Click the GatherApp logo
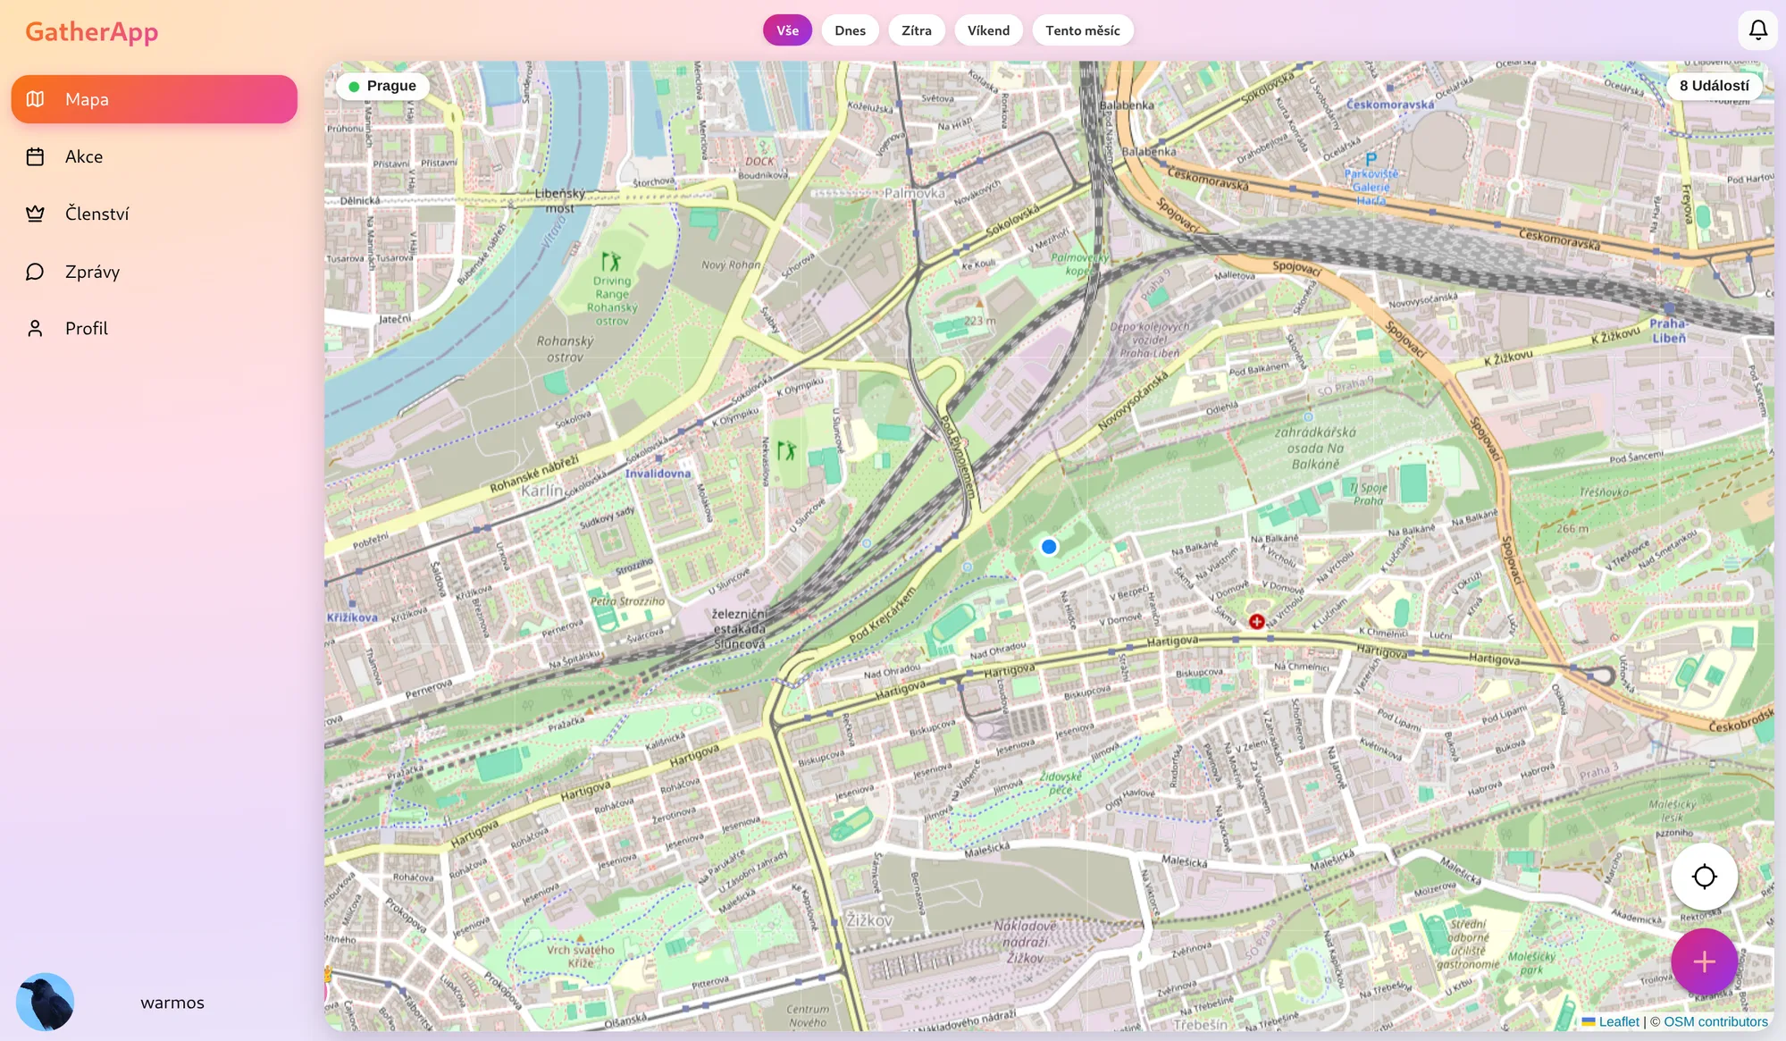 [x=91, y=32]
